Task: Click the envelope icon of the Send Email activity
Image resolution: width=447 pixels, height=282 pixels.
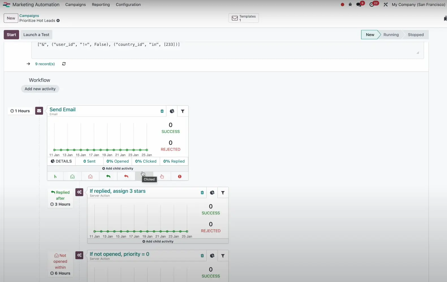Action: coord(39,111)
